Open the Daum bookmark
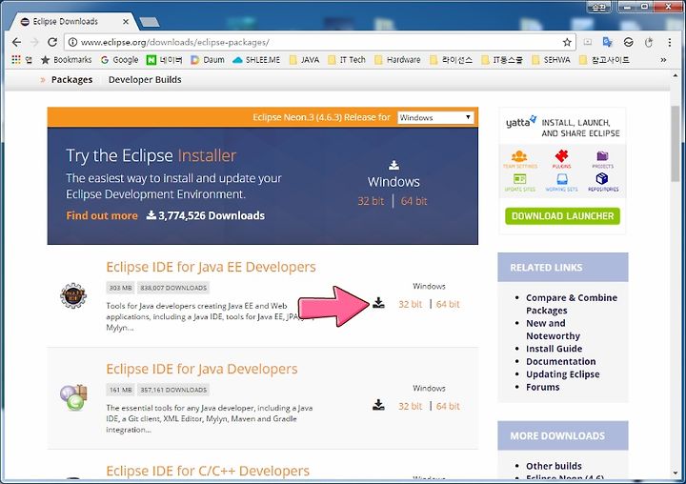Screen dimensions: 686x484 208,59
